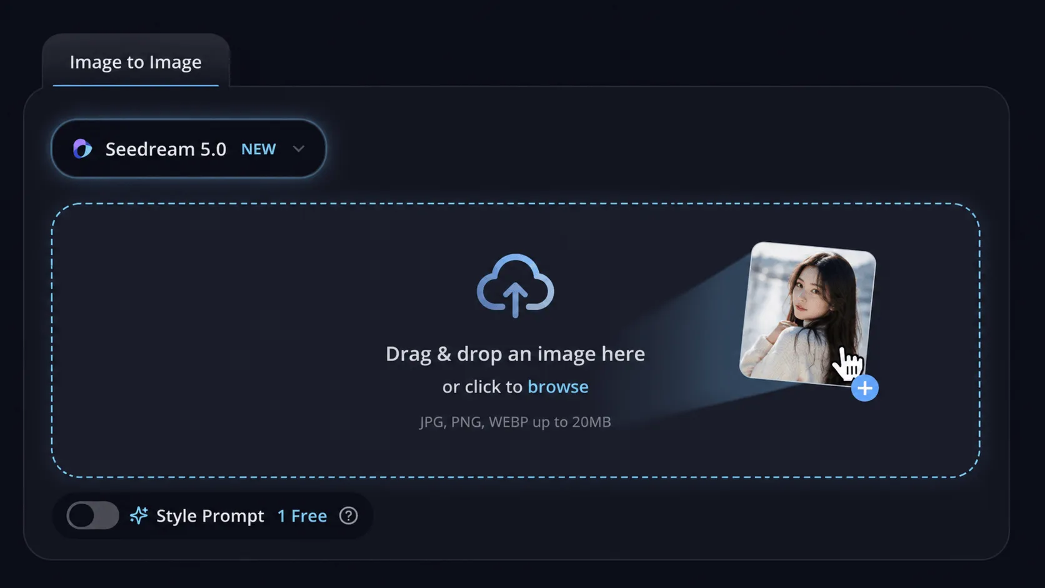Viewport: 1045px width, 588px height.
Task: Click the NEW badge next to Seedream 5.0
Action: (259, 149)
